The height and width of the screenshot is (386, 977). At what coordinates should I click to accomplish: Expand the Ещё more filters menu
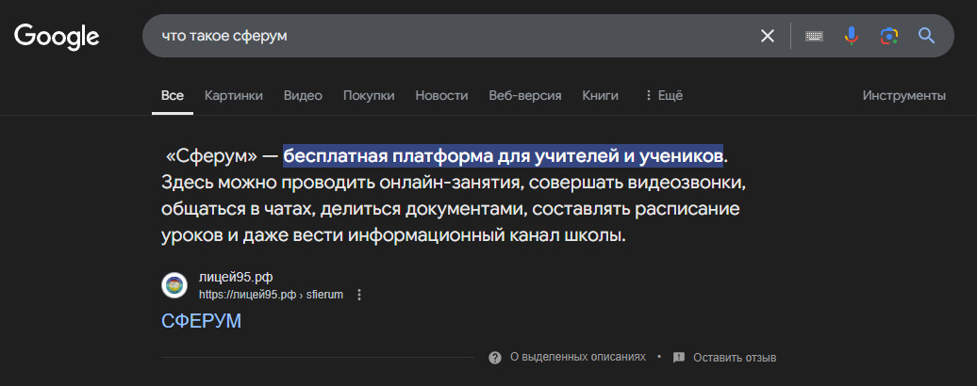663,95
